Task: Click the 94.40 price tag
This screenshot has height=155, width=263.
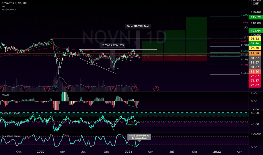Action: tap(255, 48)
